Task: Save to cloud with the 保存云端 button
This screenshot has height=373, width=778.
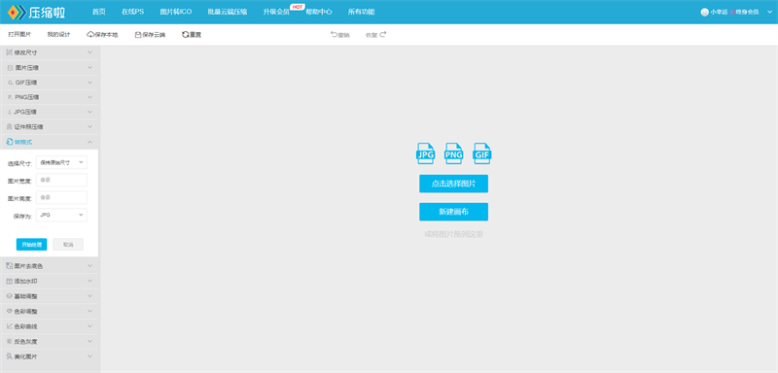Action: pos(151,35)
